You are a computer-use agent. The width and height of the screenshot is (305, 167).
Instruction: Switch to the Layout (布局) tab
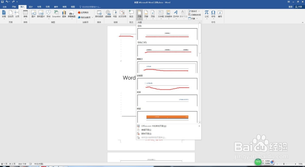39,7
